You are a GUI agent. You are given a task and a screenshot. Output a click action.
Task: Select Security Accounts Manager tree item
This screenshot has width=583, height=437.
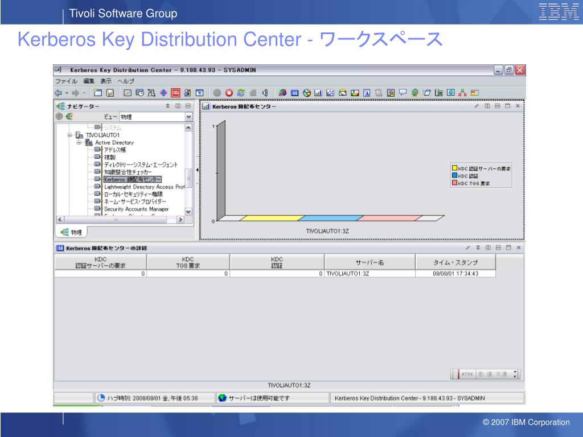pos(137,209)
